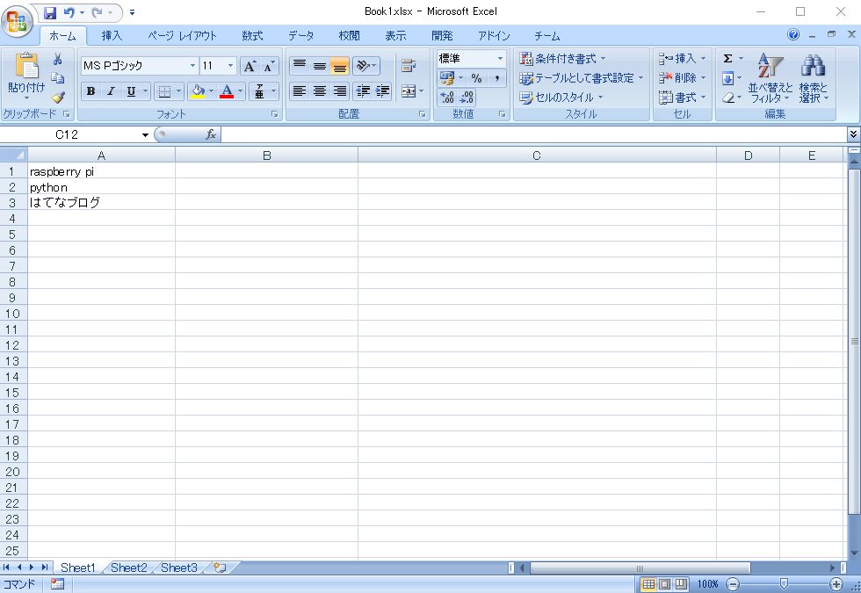
Task: Open cell 書式 format button
Action: click(x=682, y=98)
